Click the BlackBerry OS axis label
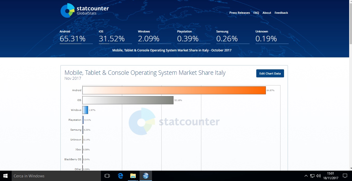Image resolution: width=352 pixels, height=181 pixels. pos(73,159)
